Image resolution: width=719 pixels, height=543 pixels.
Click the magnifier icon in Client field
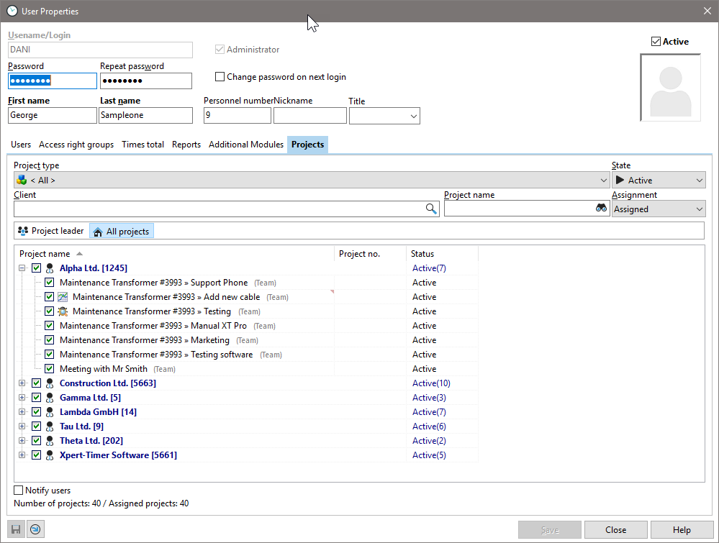click(431, 209)
